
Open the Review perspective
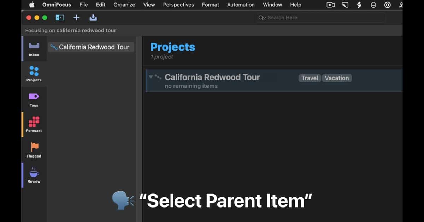point(34,175)
